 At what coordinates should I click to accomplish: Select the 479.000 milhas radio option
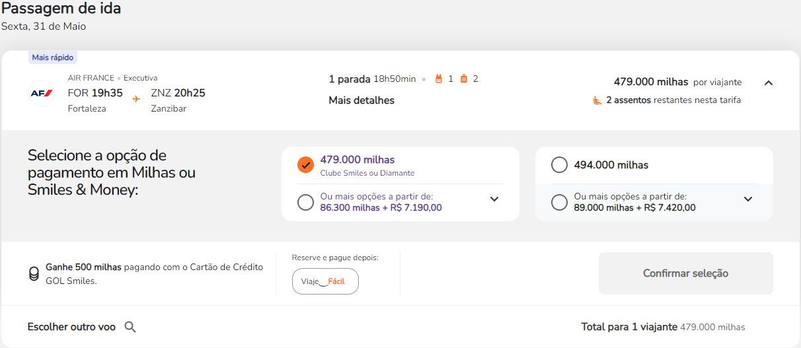(x=305, y=165)
